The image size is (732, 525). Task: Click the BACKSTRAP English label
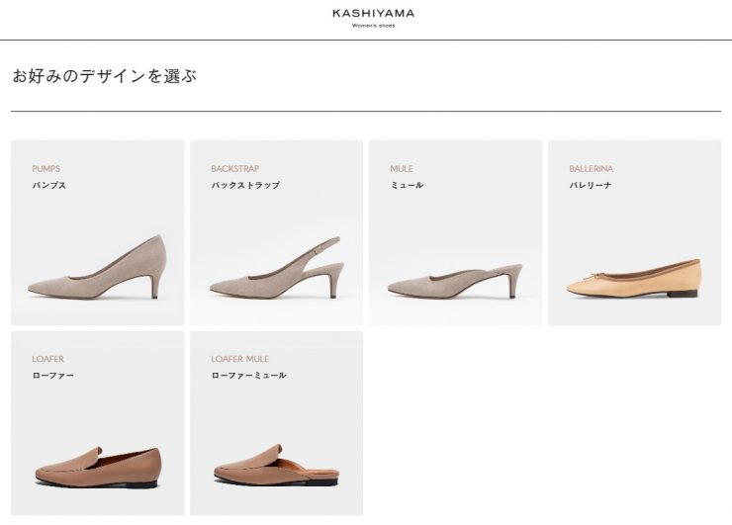tap(234, 169)
